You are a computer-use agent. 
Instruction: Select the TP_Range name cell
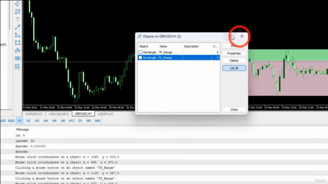[170, 52]
